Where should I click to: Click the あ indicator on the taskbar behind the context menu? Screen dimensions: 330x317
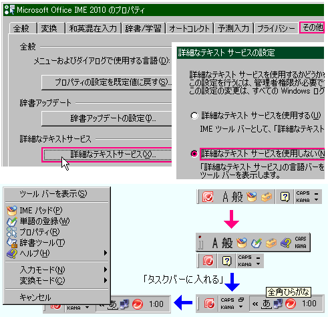point(113,304)
